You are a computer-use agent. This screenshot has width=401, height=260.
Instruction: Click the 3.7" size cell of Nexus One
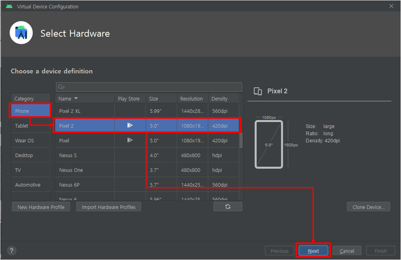161,170
